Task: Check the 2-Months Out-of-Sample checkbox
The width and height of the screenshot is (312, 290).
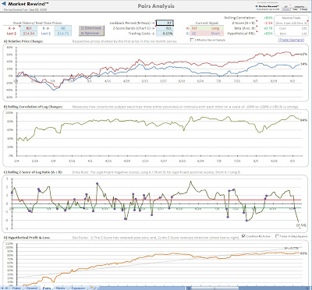Action: [x=192, y=40]
